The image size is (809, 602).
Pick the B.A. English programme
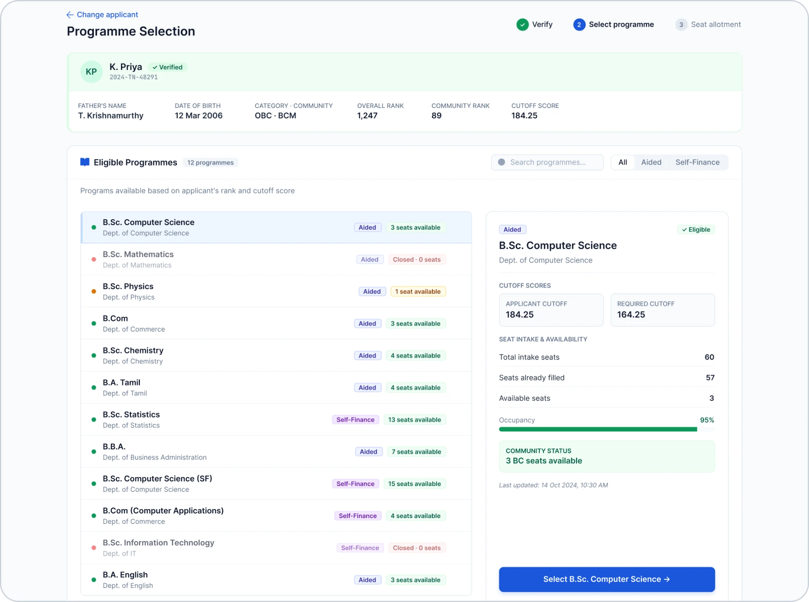276,580
